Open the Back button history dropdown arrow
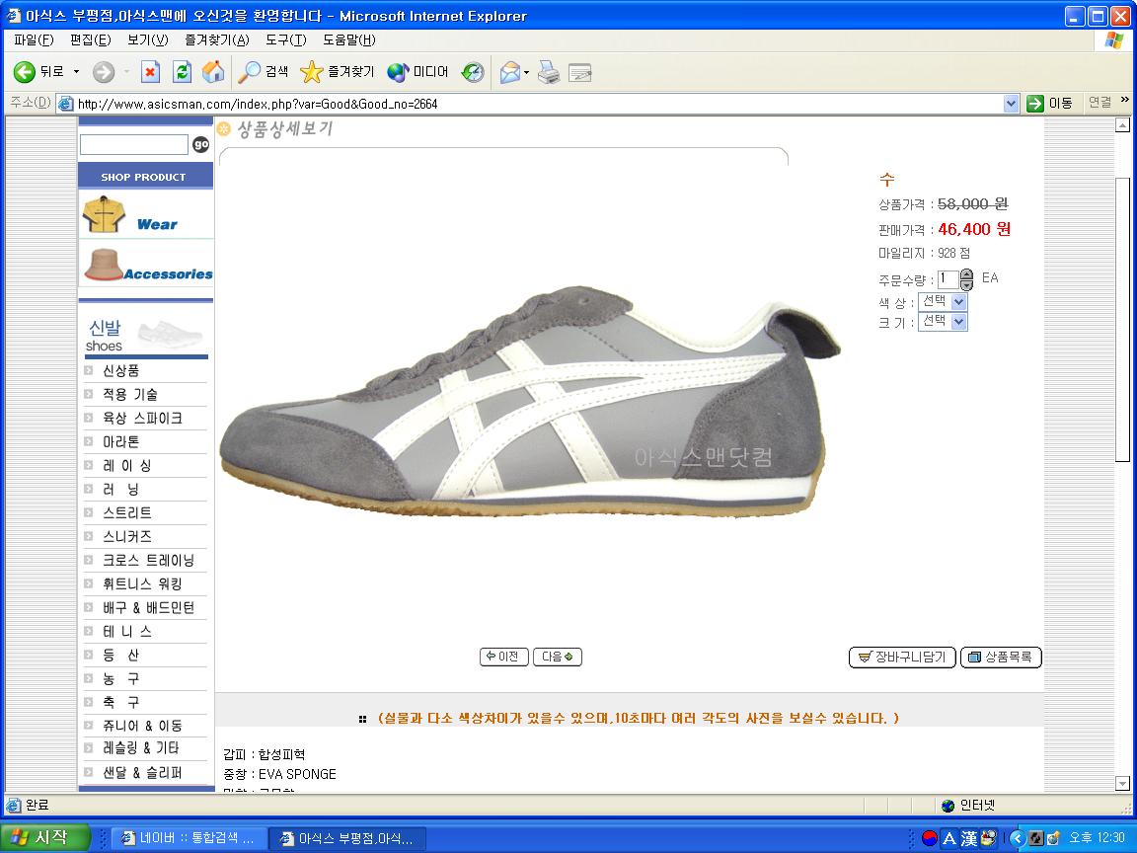 [x=76, y=72]
